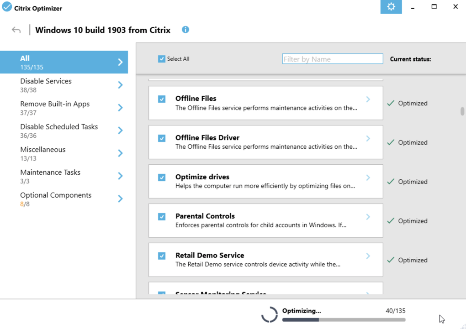The height and width of the screenshot is (329, 466).
Task: Open the Disable Services category
Action: click(x=64, y=85)
